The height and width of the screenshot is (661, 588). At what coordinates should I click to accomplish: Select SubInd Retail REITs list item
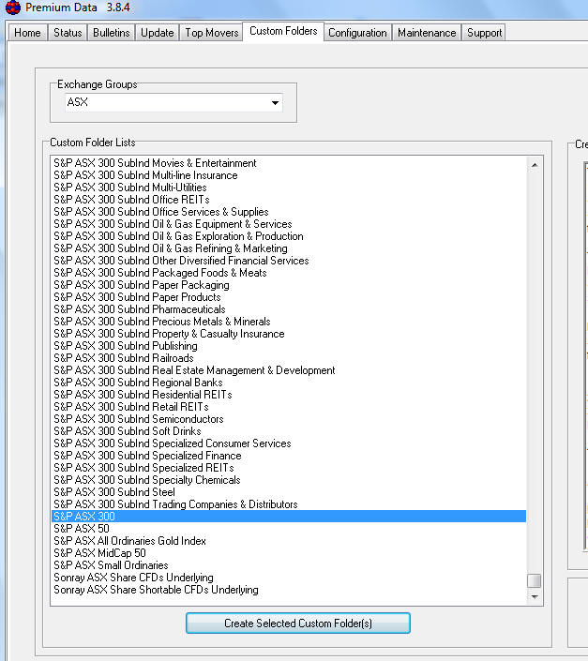[x=289, y=407]
